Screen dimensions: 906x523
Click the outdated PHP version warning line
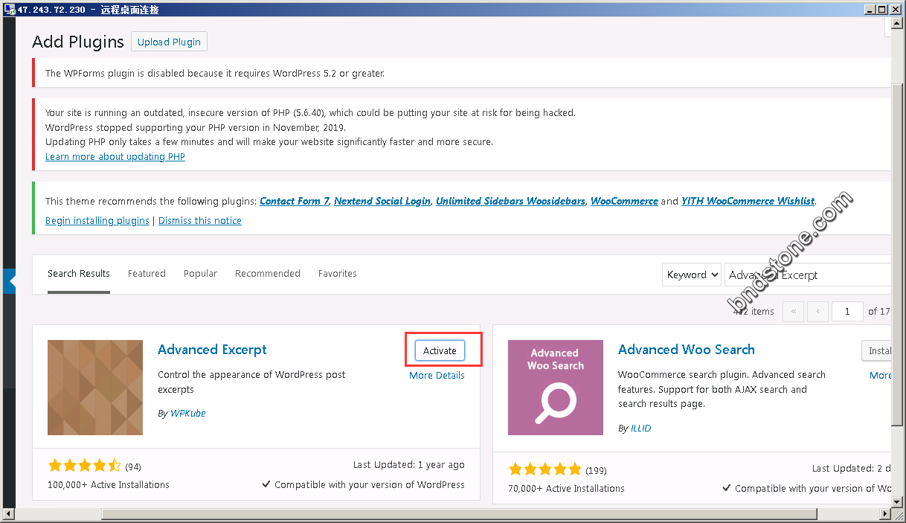[310, 113]
